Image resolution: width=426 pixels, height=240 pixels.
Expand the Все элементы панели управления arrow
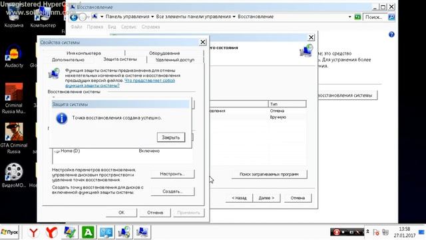234,17
